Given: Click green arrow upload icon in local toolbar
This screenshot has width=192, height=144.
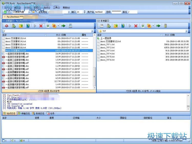Looking at the screenshot, I should [x=158, y=26].
